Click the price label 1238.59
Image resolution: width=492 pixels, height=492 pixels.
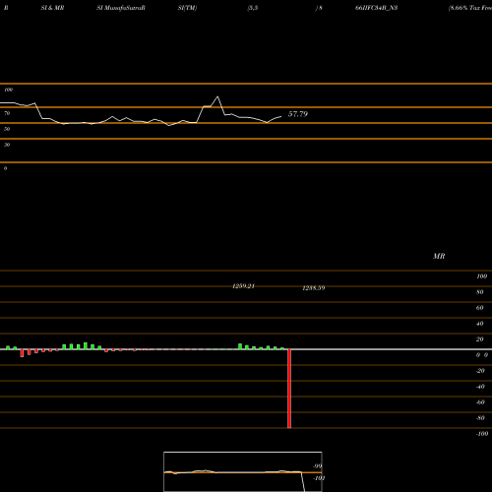[x=314, y=288]
